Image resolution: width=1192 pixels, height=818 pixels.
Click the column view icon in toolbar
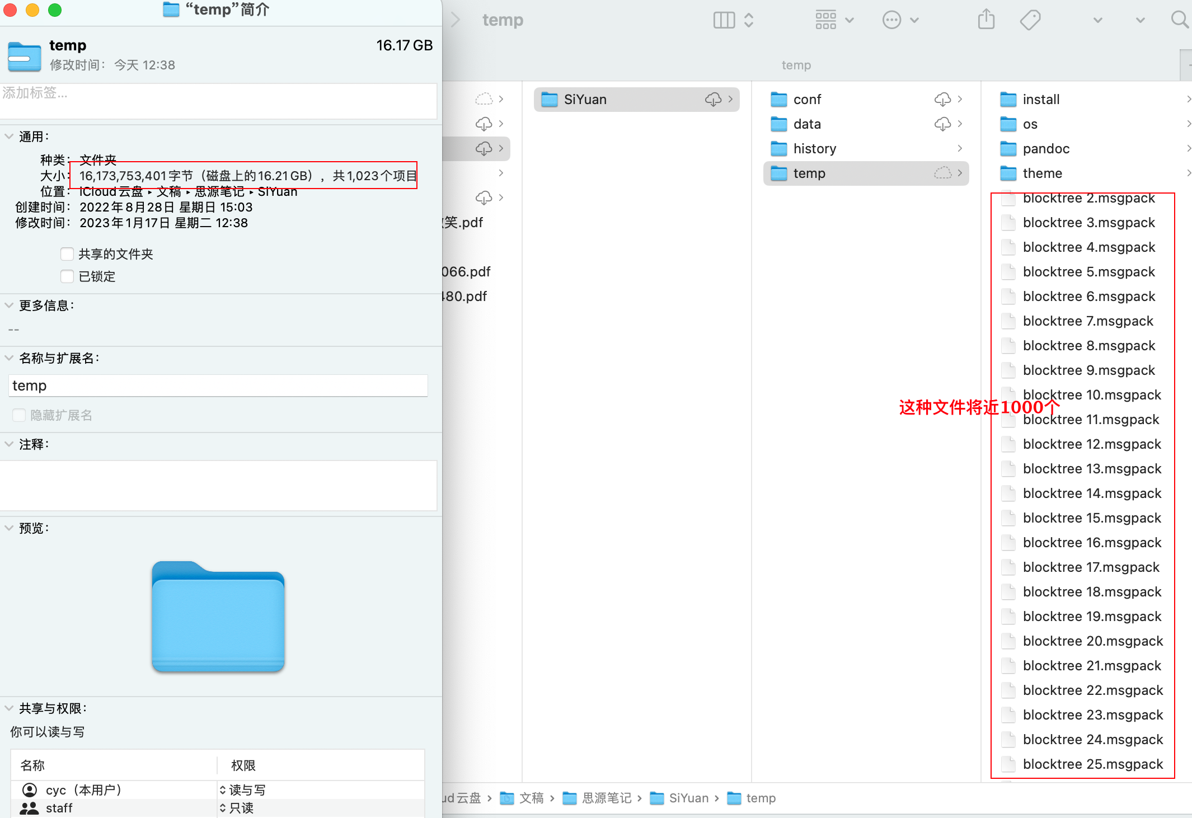click(724, 20)
